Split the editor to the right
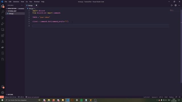 click(x=175, y=5)
